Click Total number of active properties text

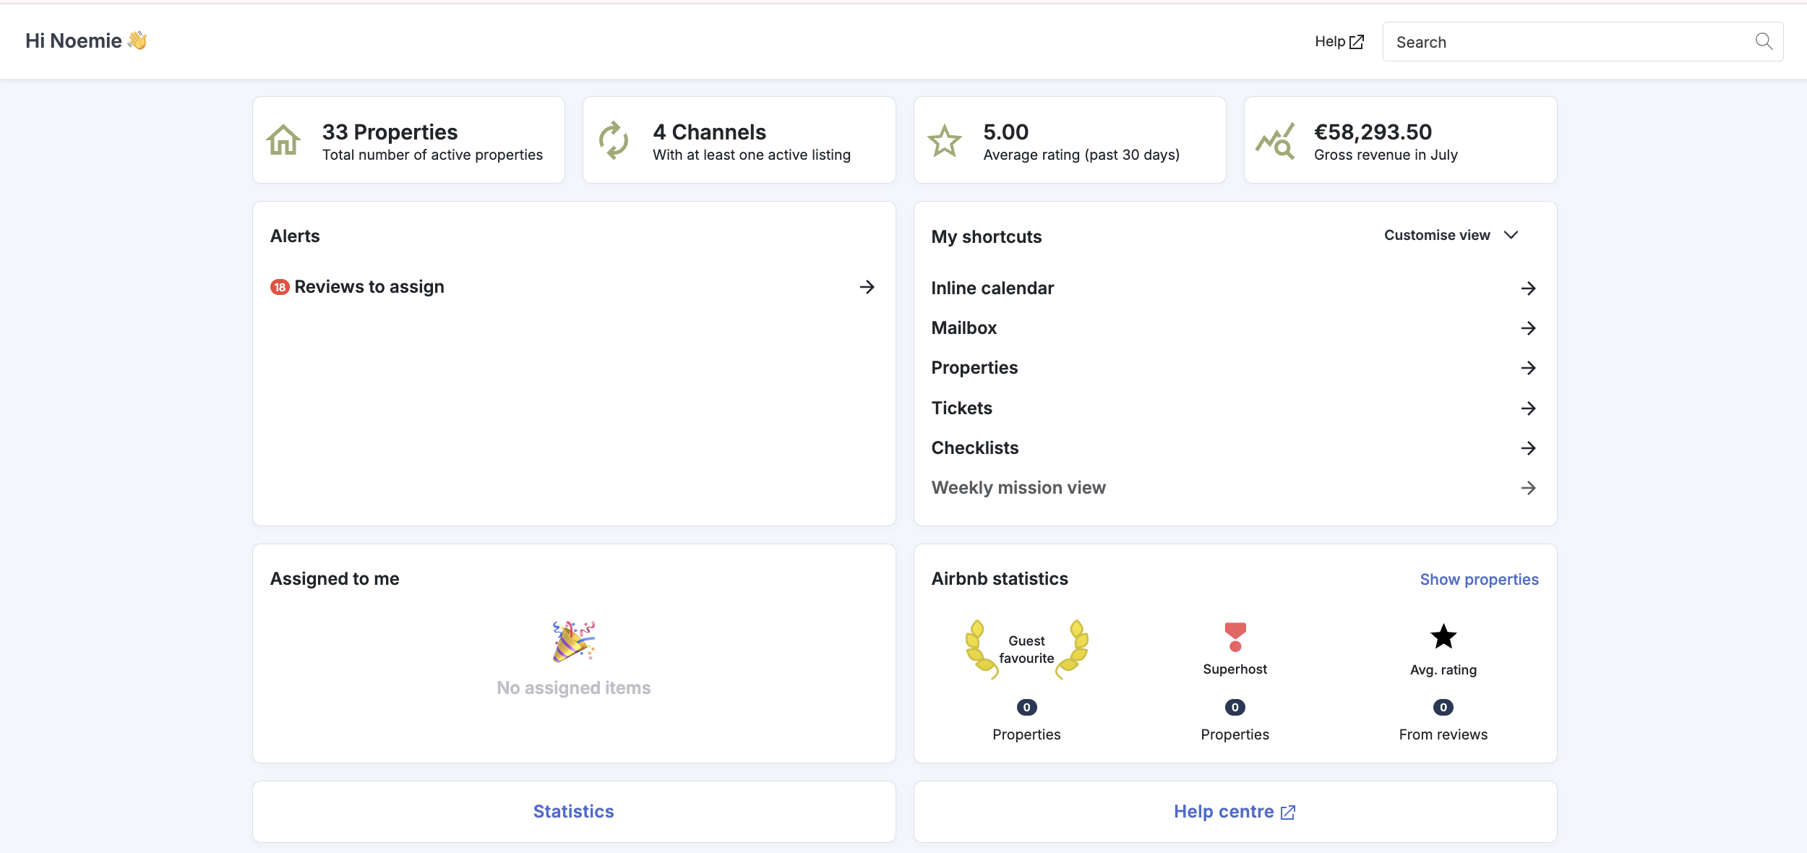tap(432, 155)
